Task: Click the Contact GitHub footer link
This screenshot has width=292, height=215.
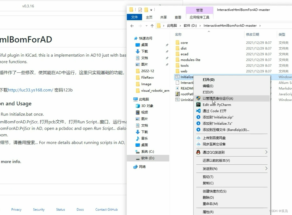Action: pyautogui.click(x=106, y=210)
